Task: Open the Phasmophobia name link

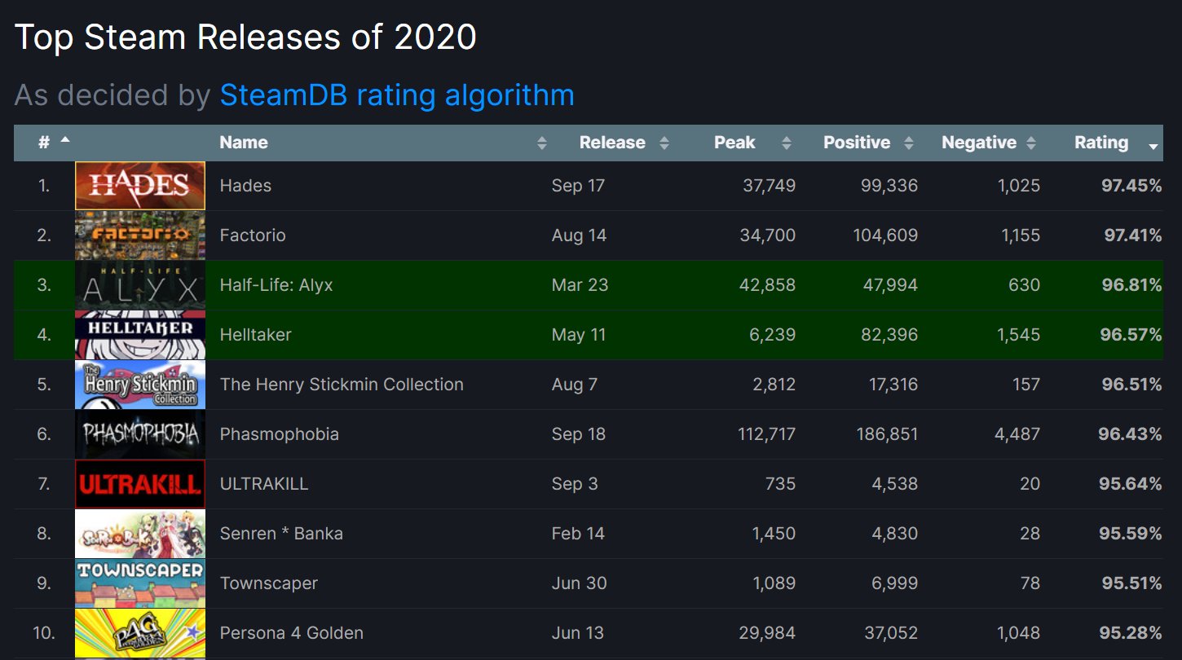Action: coord(280,434)
